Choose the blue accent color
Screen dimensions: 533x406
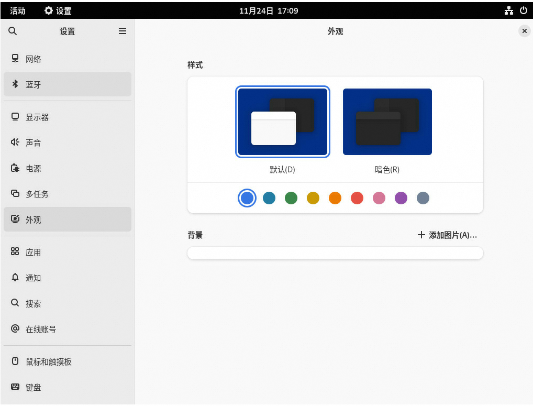point(247,198)
